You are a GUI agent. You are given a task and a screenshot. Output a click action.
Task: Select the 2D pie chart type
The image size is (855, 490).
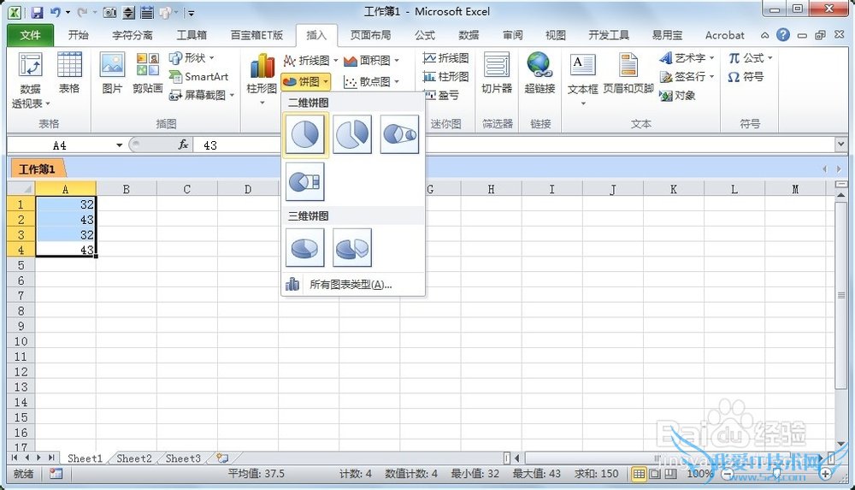click(x=305, y=135)
